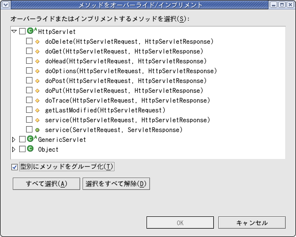Select the doPut method row text
Image resolution: width=296 pixels, height=237 pixels.
[124, 90]
